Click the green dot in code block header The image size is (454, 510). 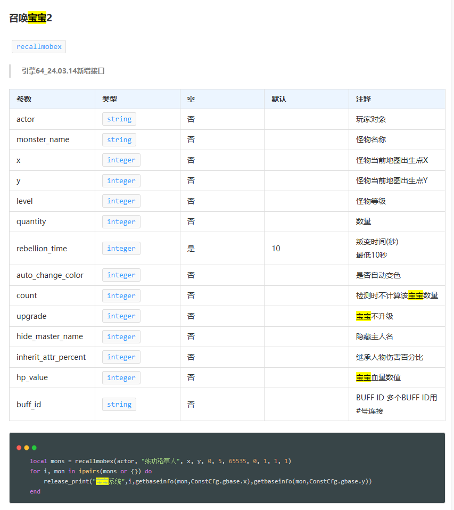pyautogui.click(x=34, y=448)
